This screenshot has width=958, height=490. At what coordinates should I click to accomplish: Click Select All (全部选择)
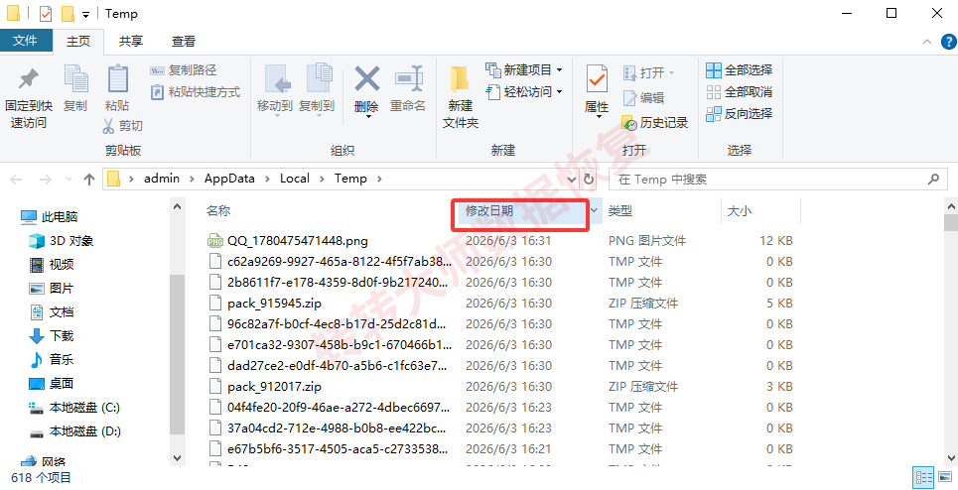coord(740,70)
